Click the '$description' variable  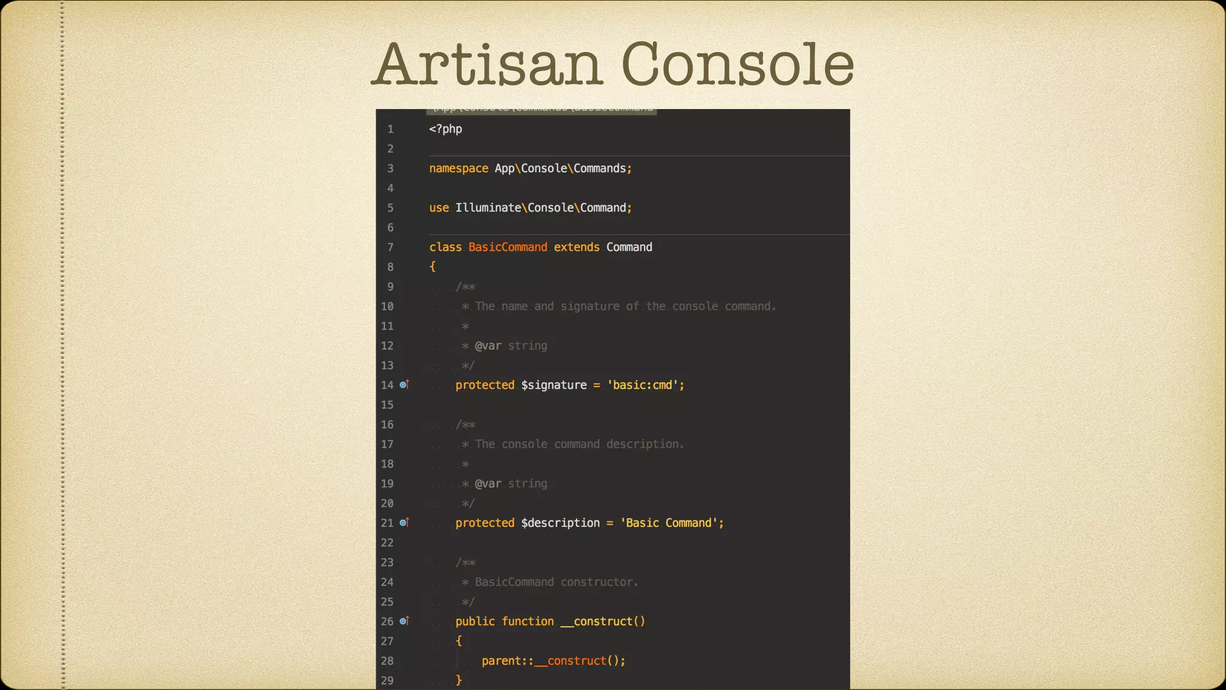pos(560,523)
